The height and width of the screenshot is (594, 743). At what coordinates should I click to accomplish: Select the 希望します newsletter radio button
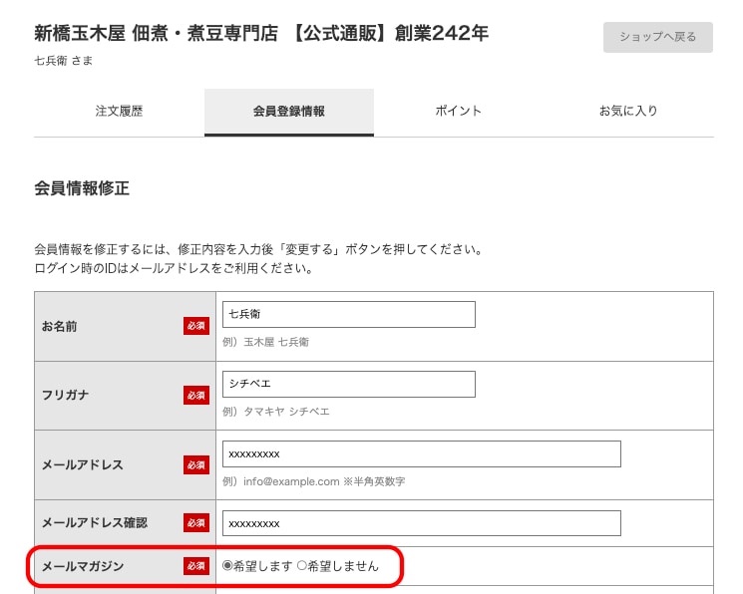click(227, 566)
